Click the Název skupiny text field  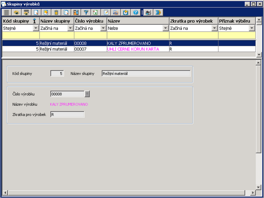click(146, 73)
